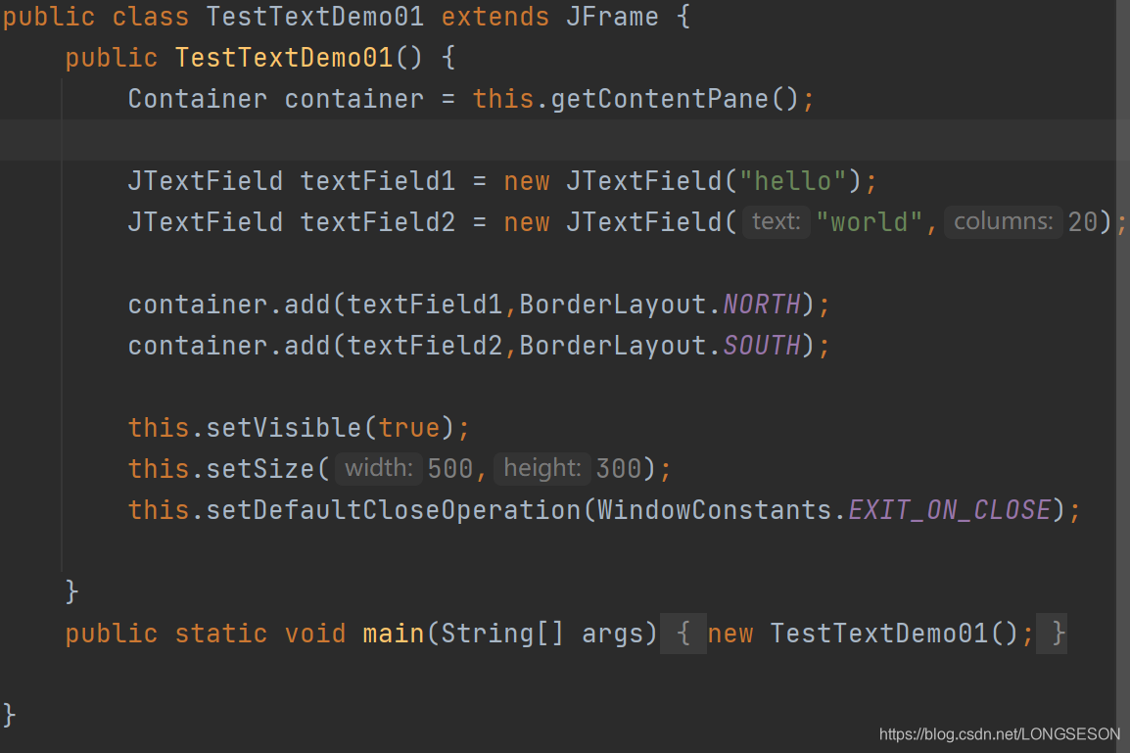Click the 'text:' parameter hint

pyautogui.click(x=777, y=221)
